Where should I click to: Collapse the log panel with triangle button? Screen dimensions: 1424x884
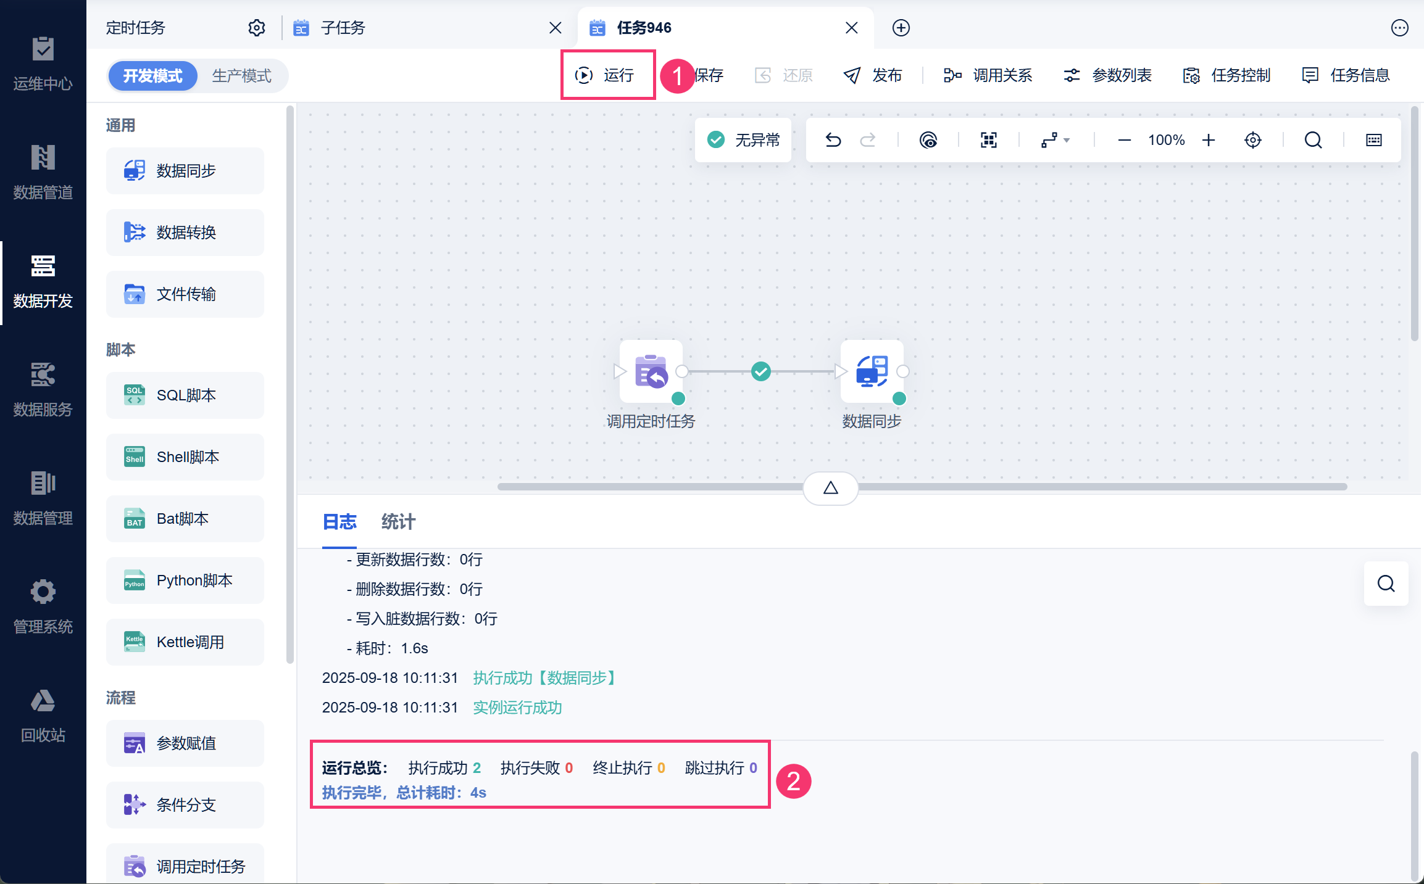pos(830,488)
